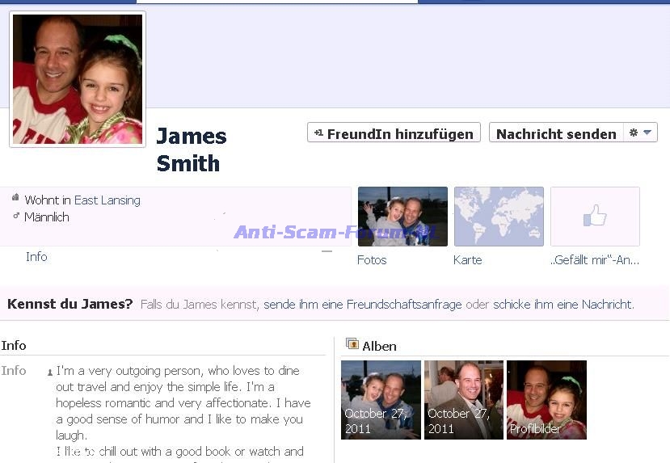
Task: Click the Alben section heading
Action: [379, 346]
